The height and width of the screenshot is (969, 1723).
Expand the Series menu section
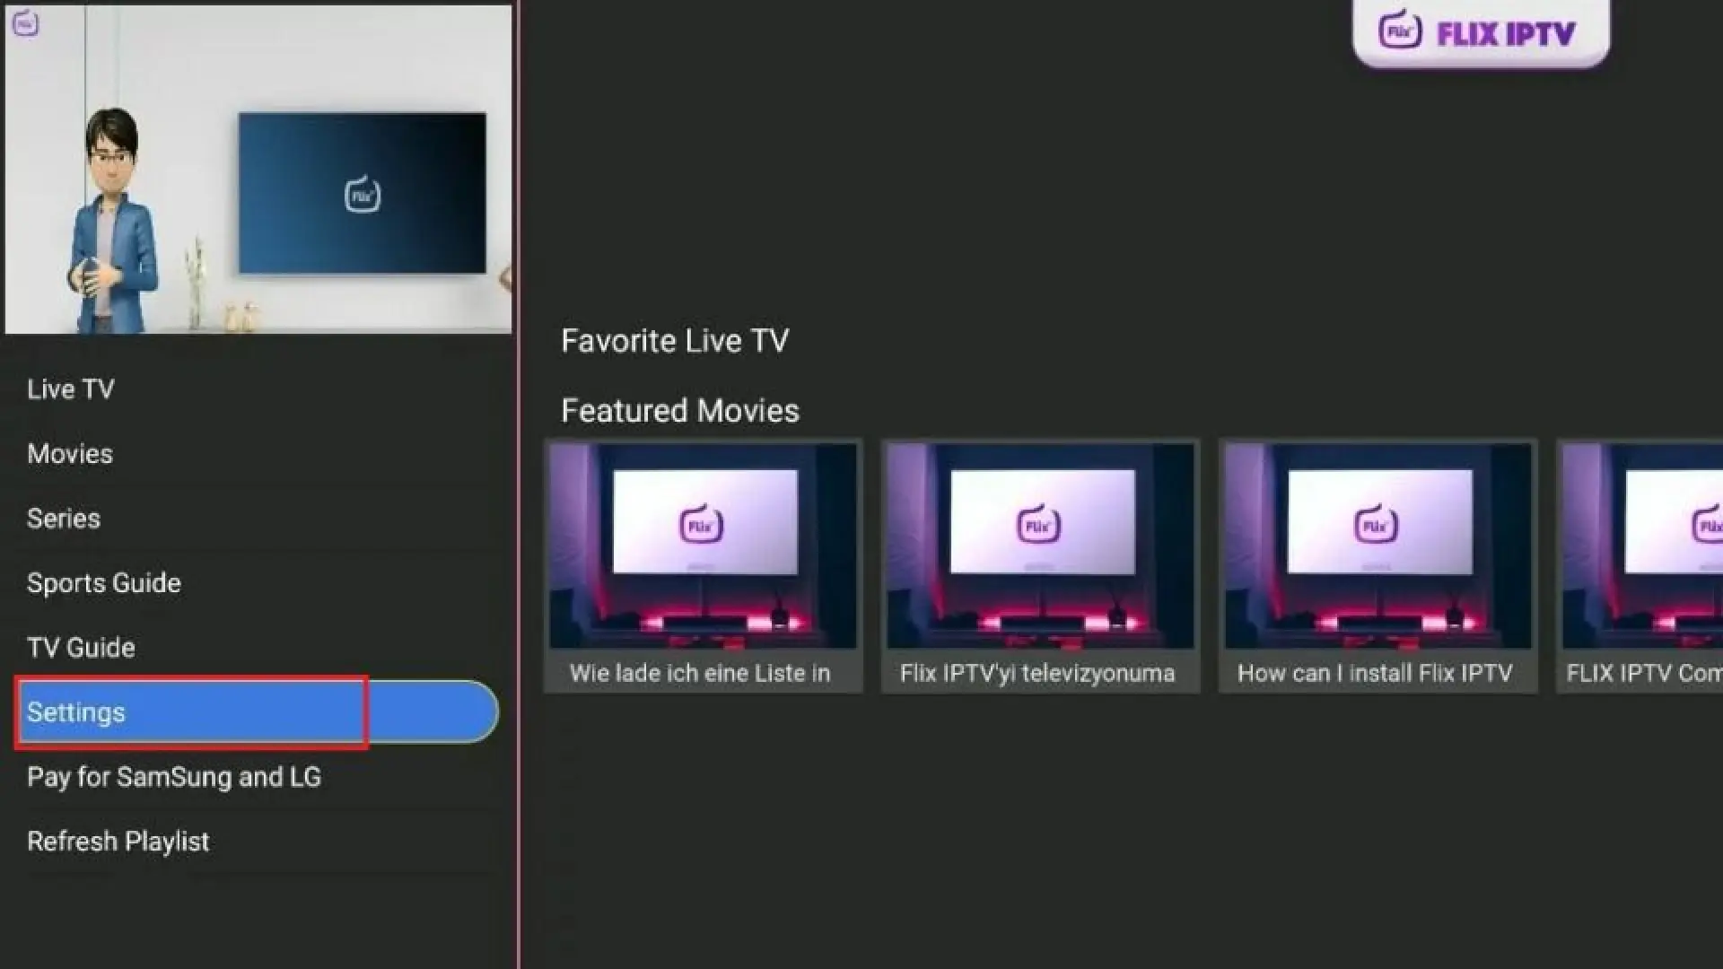[63, 519]
